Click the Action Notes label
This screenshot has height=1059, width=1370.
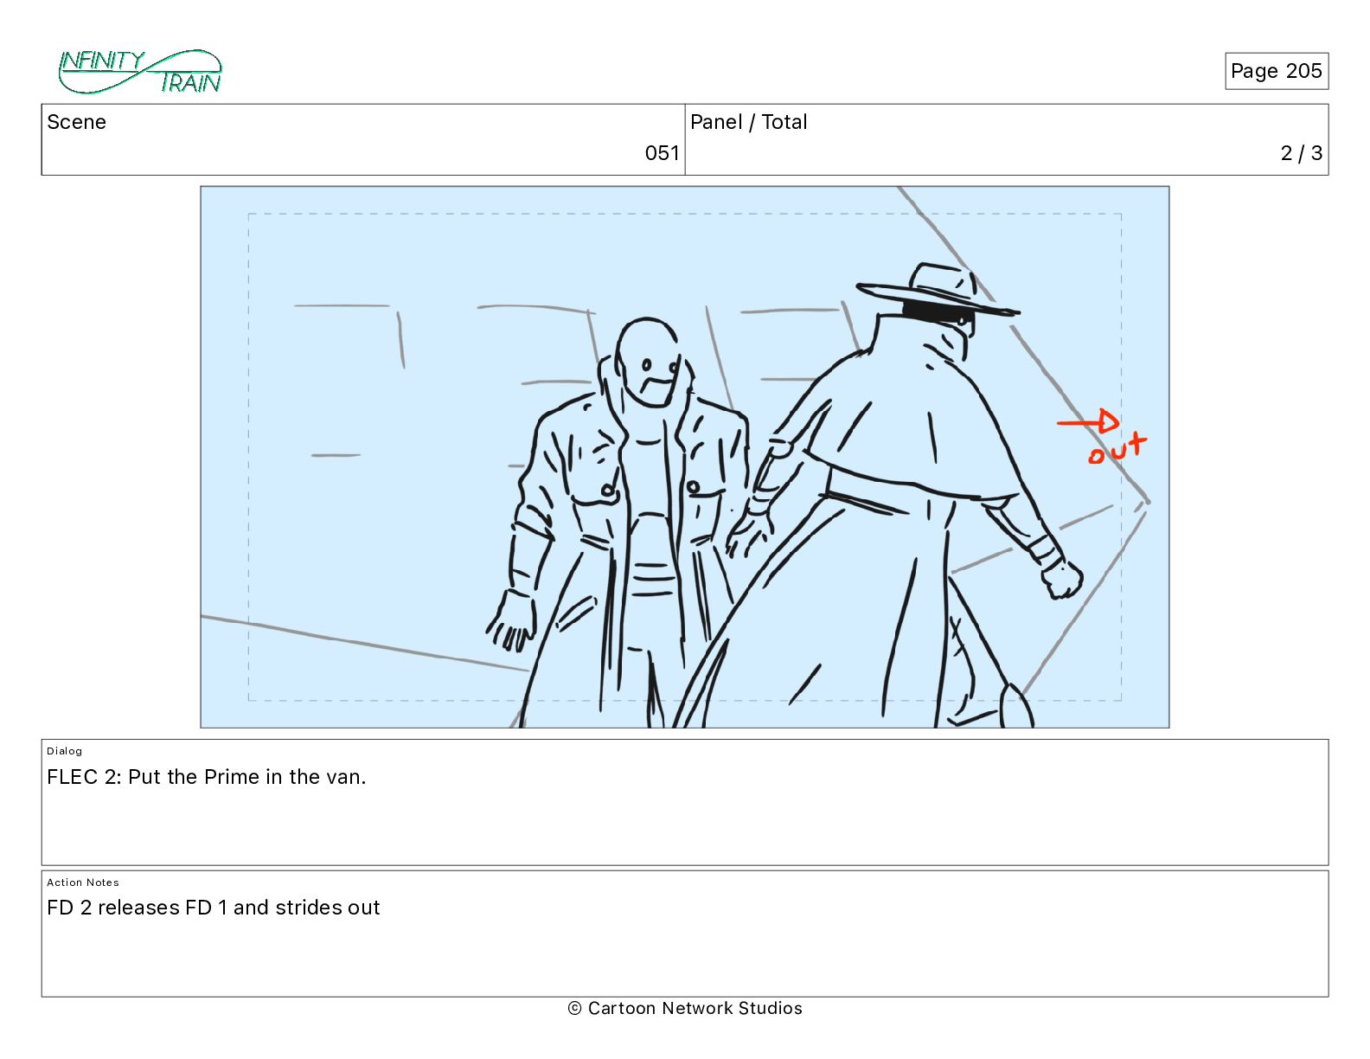(x=83, y=882)
